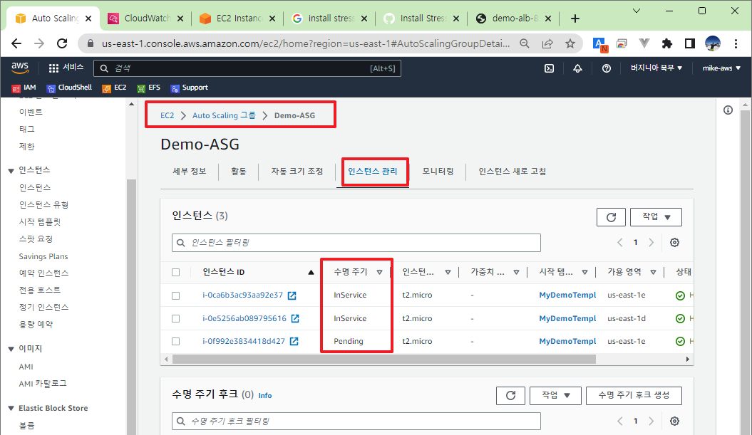Focus the AWS 검색 search box
752x435 pixels.
(x=247, y=68)
